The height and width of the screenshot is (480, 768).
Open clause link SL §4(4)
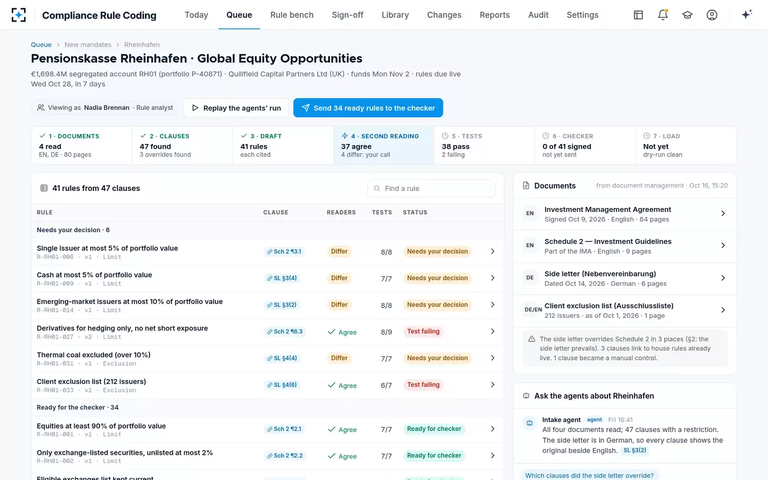282,358
